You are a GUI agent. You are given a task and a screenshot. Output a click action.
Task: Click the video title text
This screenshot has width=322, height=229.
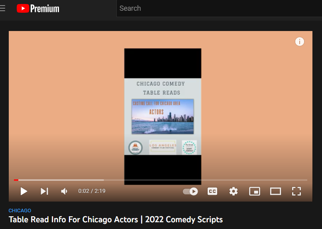116,219
